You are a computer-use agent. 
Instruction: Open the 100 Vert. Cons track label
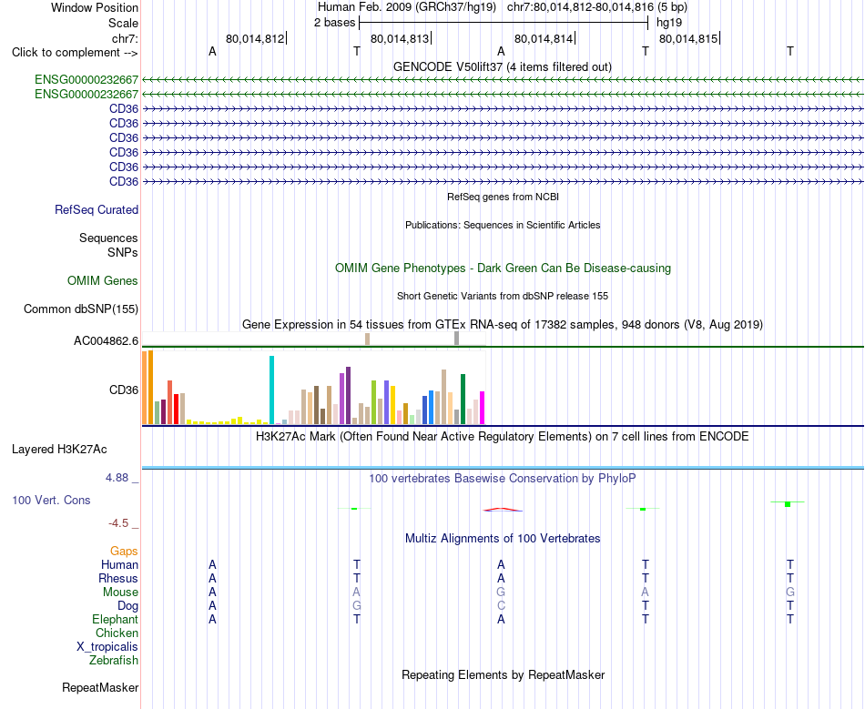point(51,500)
